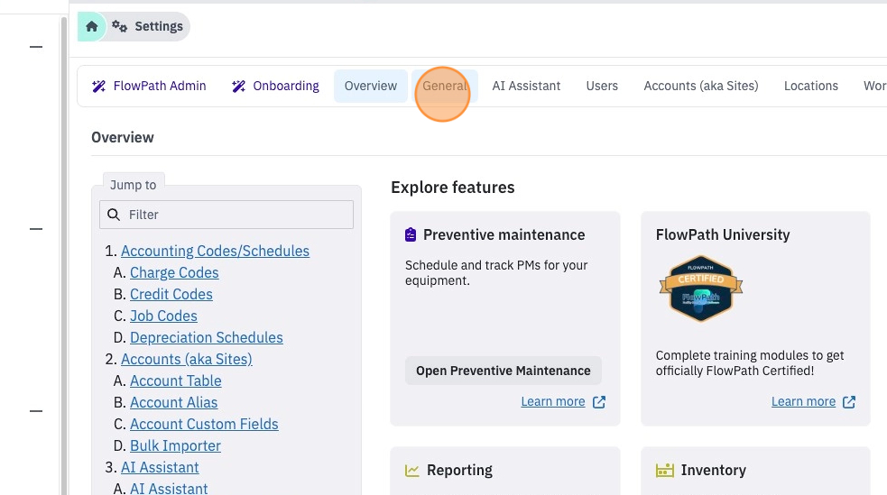
Task: Focus the Jump to Filter field
Action: pos(226,215)
